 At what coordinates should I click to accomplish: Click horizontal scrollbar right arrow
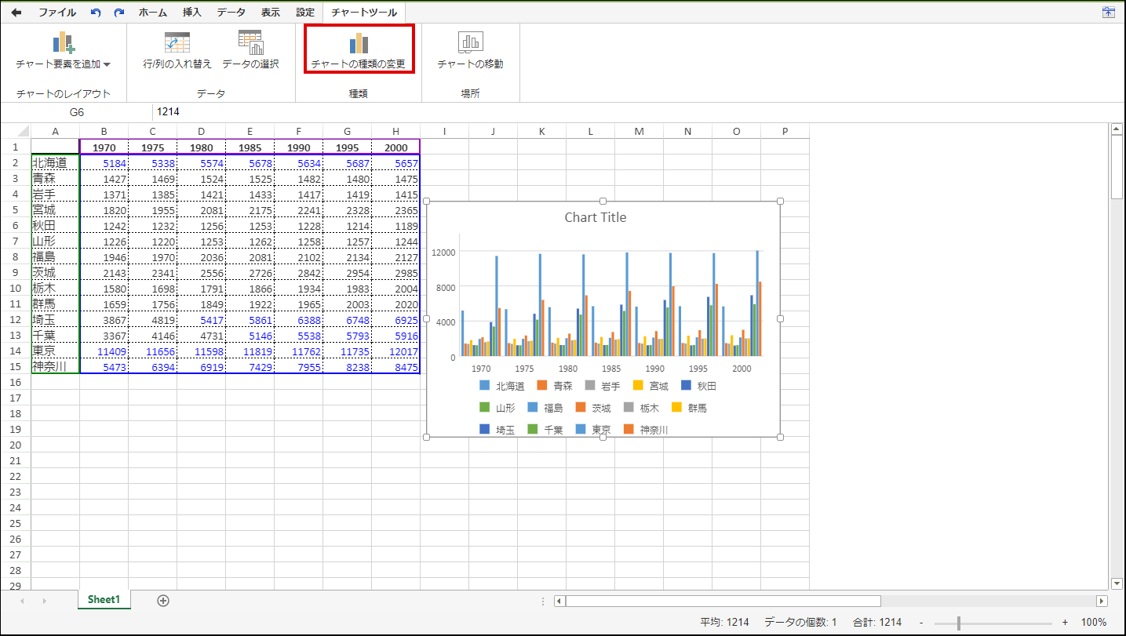1102,601
